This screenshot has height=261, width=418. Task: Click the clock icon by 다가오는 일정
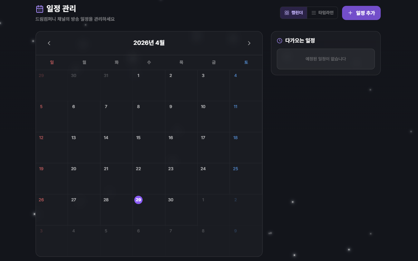point(280,41)
